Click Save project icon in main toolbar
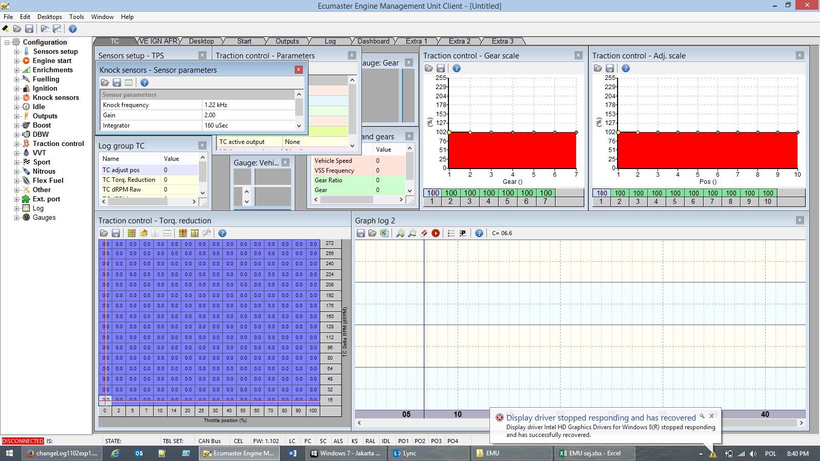Image resolution: width=820 pixels, height=461 pixels. [29, 29]
